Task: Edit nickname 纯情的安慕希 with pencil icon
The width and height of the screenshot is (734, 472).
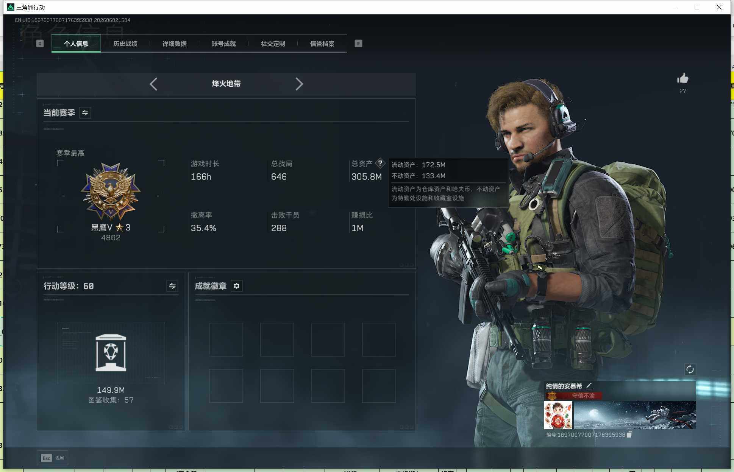Action: coord(589,386)
